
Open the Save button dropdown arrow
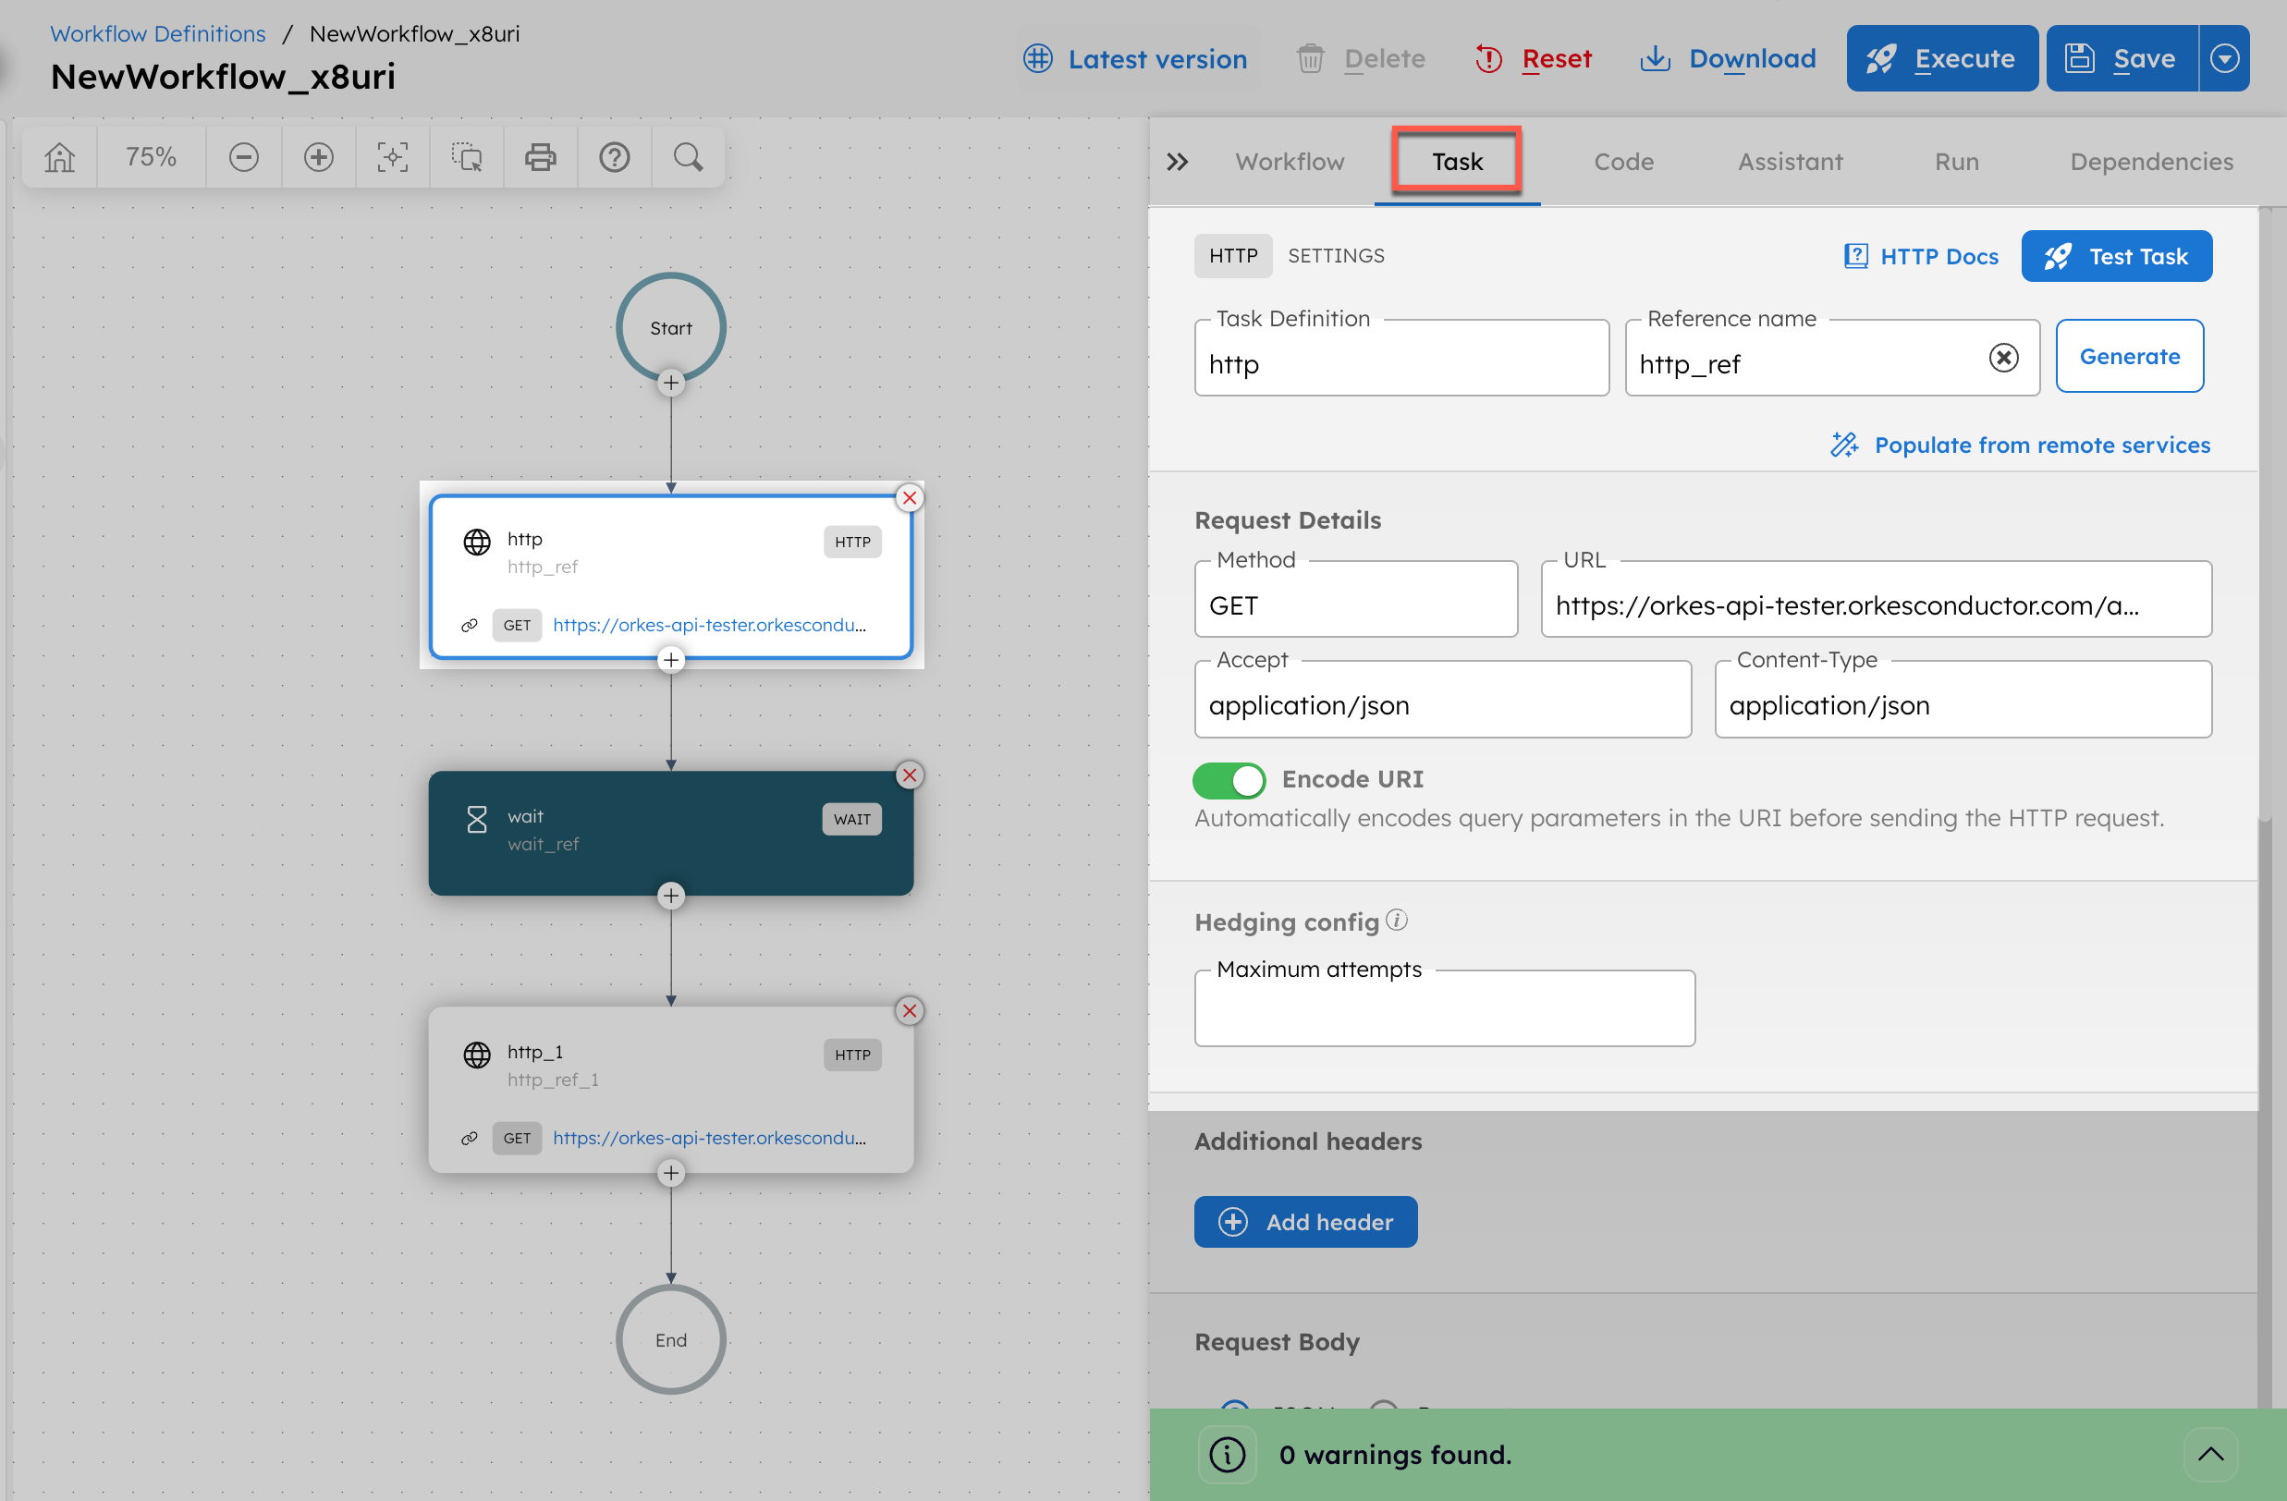[x=2225, y=57]
